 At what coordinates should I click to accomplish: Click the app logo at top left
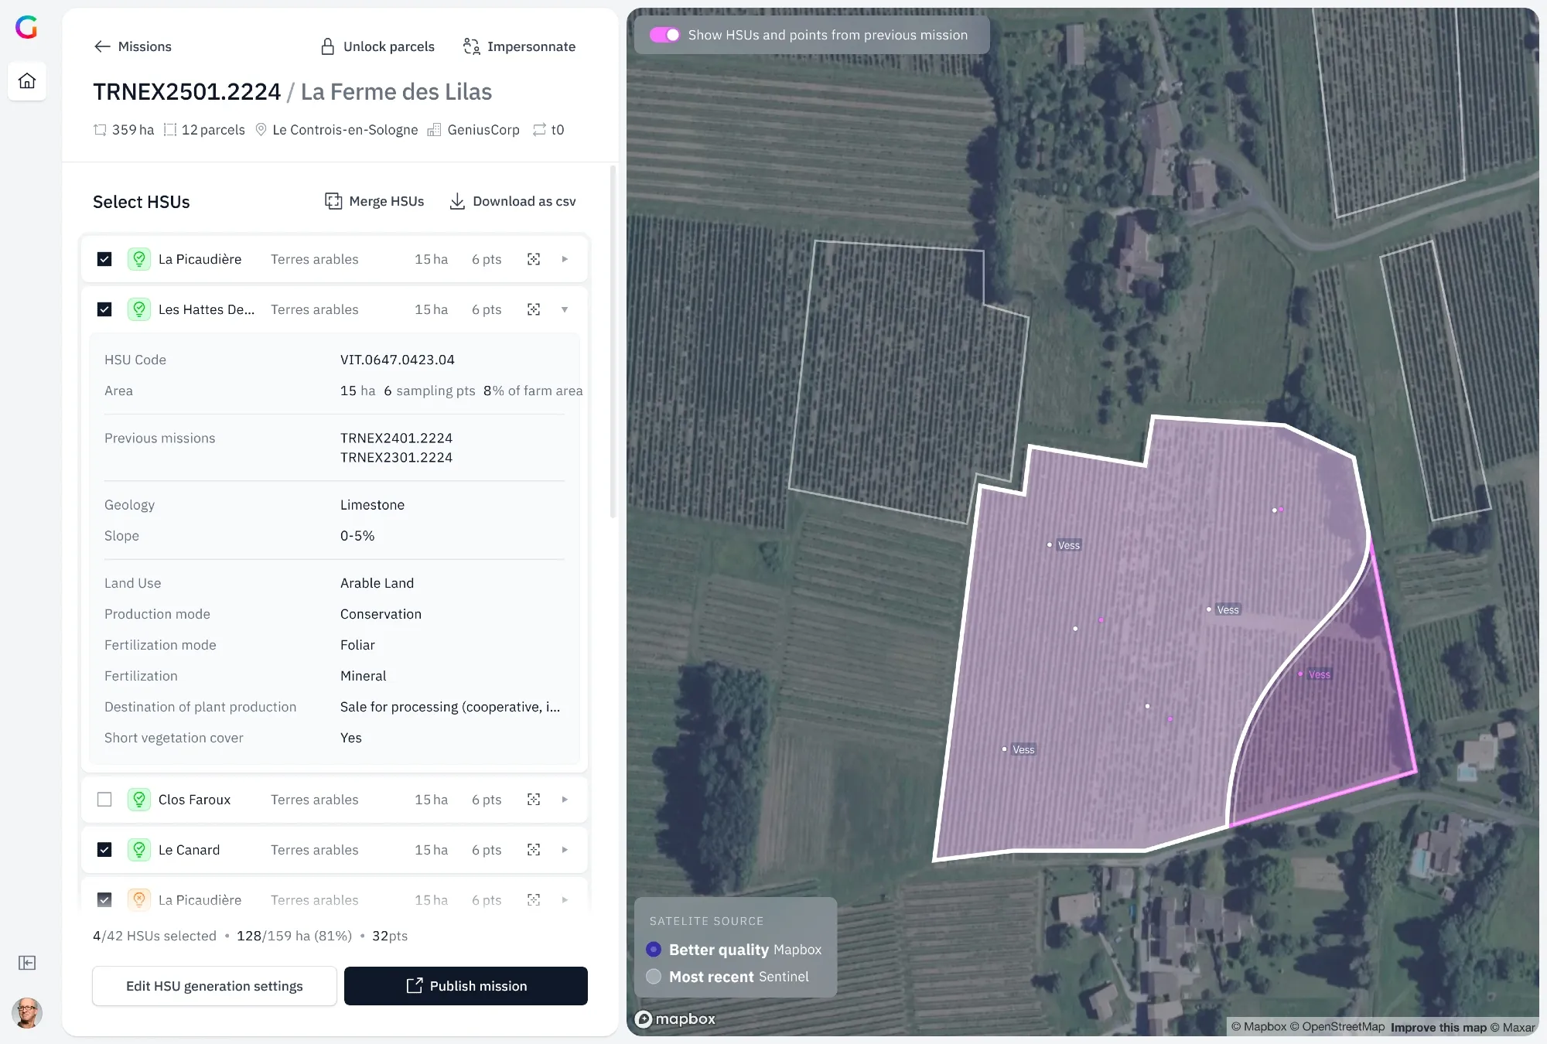tap(27, 28)
